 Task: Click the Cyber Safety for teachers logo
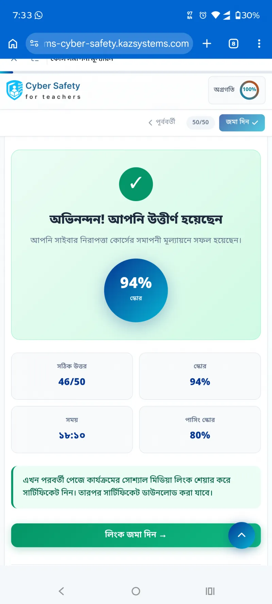click(x=44, y=90)
